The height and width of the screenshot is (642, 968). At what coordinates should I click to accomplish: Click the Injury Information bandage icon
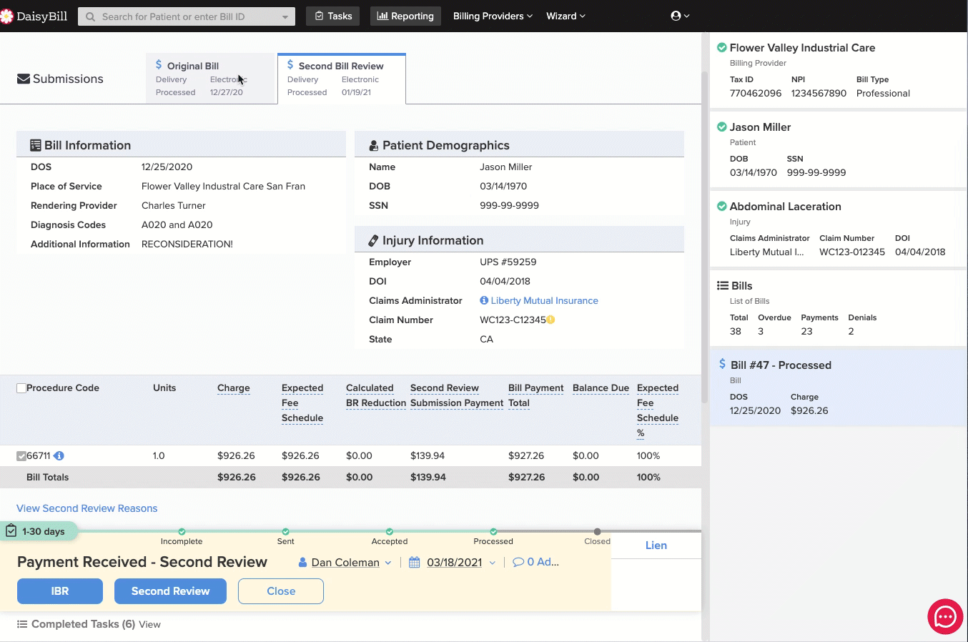[373, 241]
